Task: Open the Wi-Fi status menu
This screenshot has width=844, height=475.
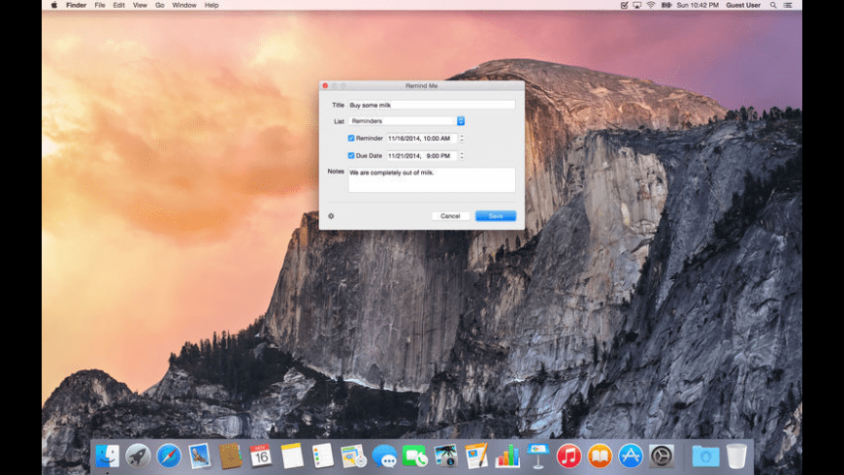Action: pos(651,5)
